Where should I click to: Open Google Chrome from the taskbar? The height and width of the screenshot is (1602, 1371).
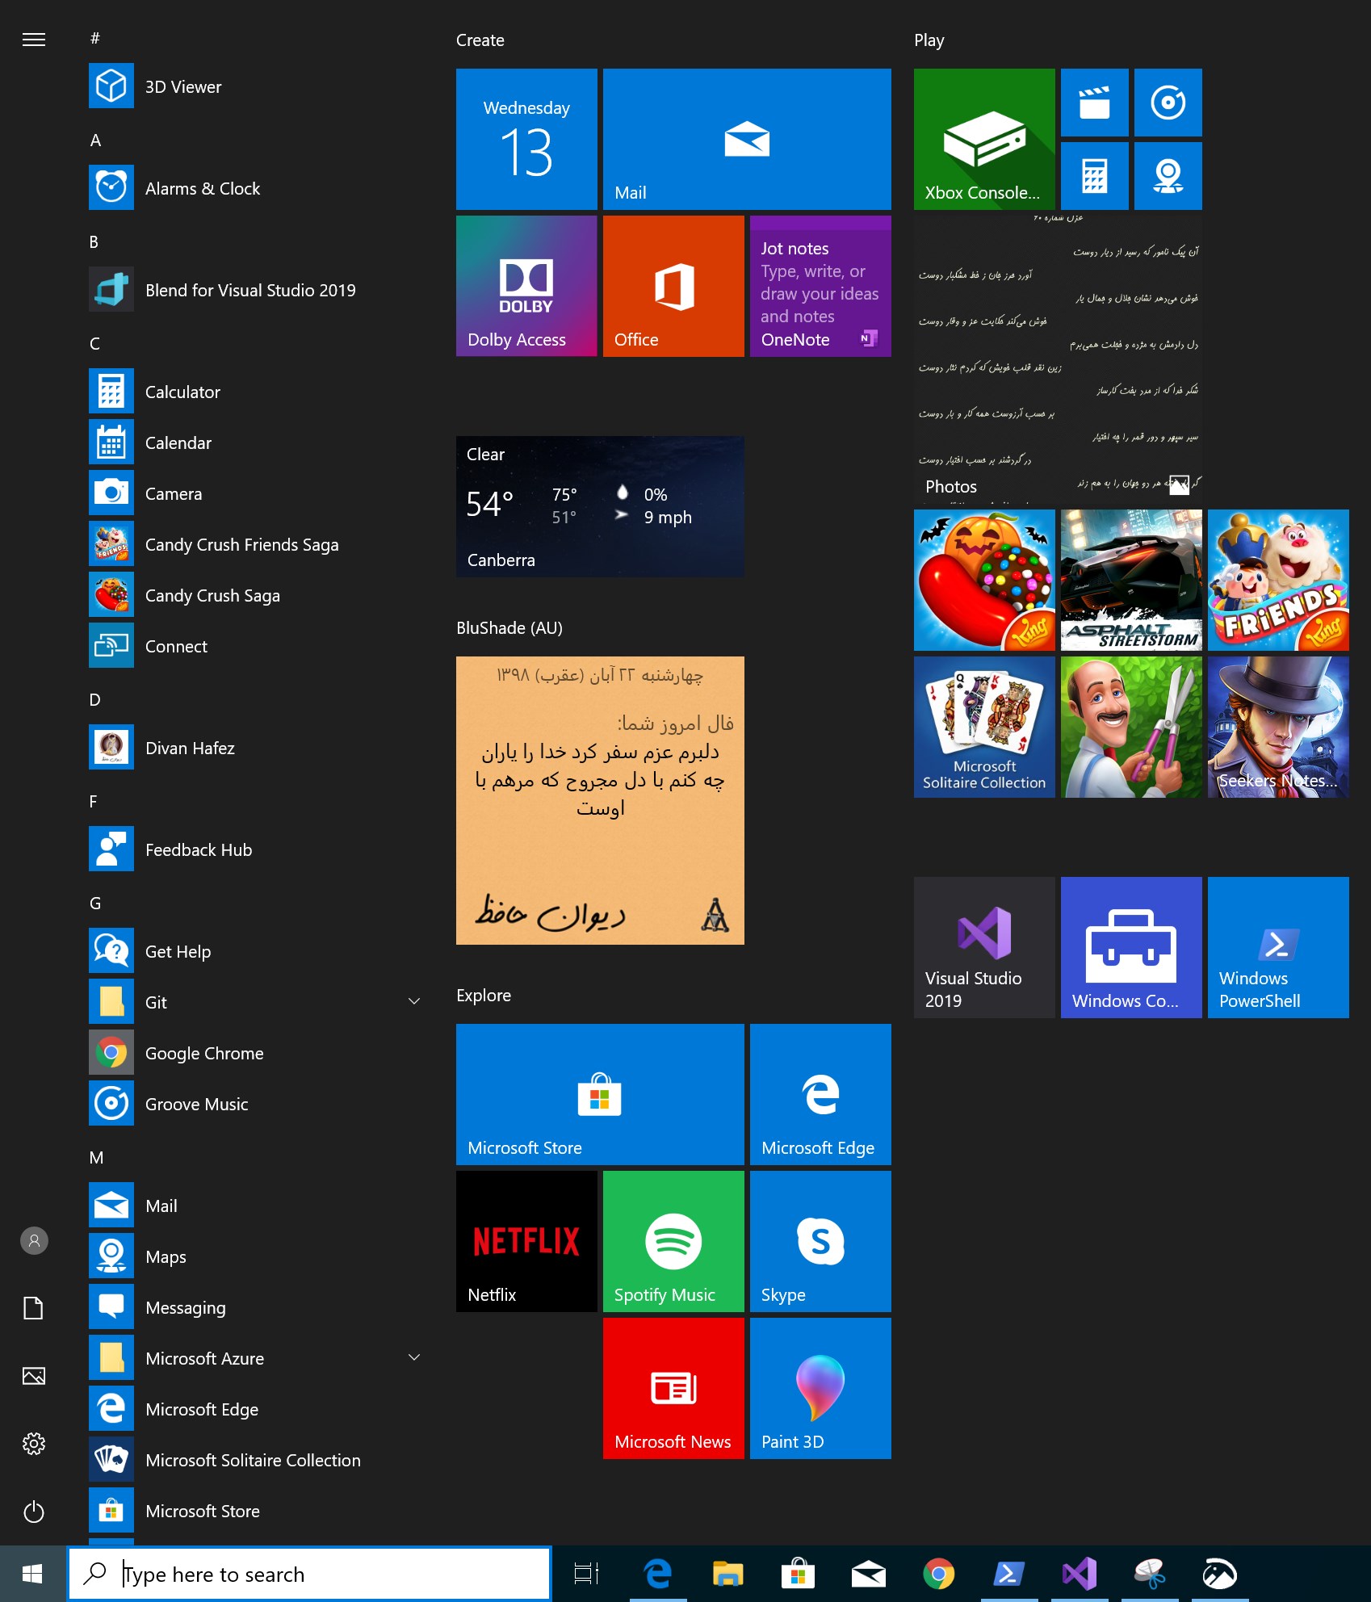(939, 1574)
